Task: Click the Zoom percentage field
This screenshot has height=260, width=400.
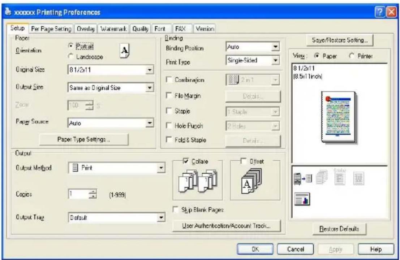Action: 77,105
